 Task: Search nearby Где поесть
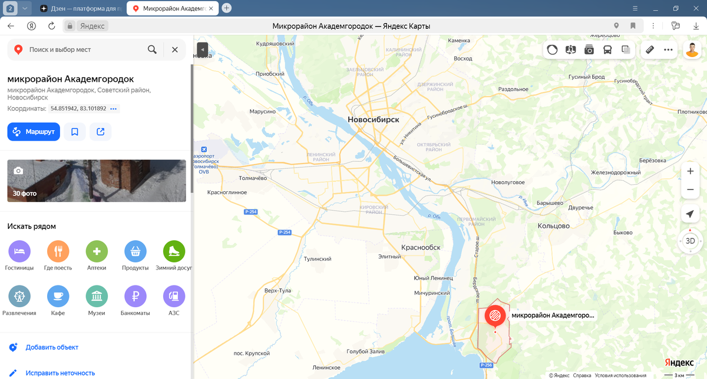click(58, 256)
